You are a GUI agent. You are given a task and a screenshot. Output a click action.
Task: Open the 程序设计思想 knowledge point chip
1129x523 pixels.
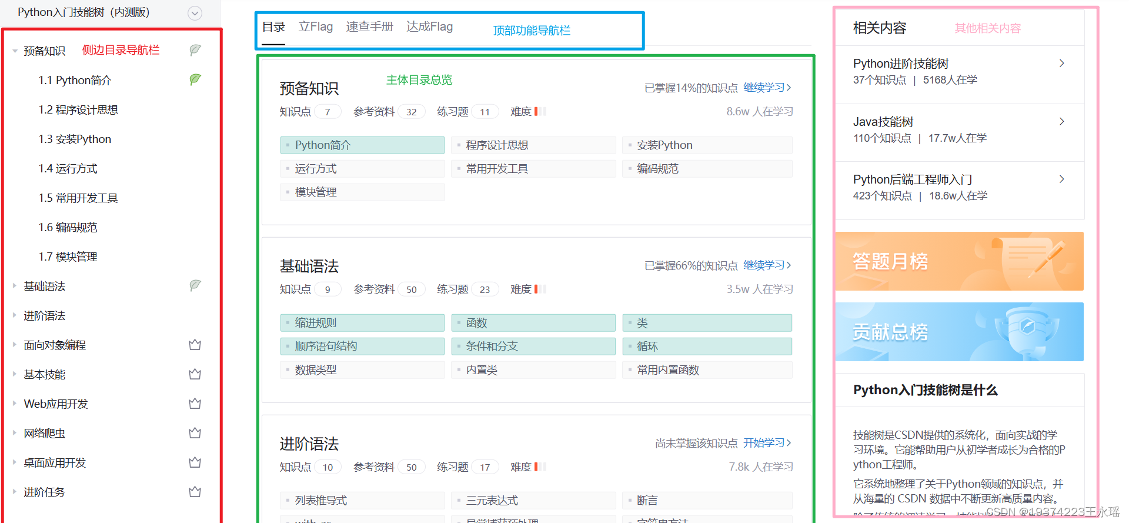click(x=533, y=145)
